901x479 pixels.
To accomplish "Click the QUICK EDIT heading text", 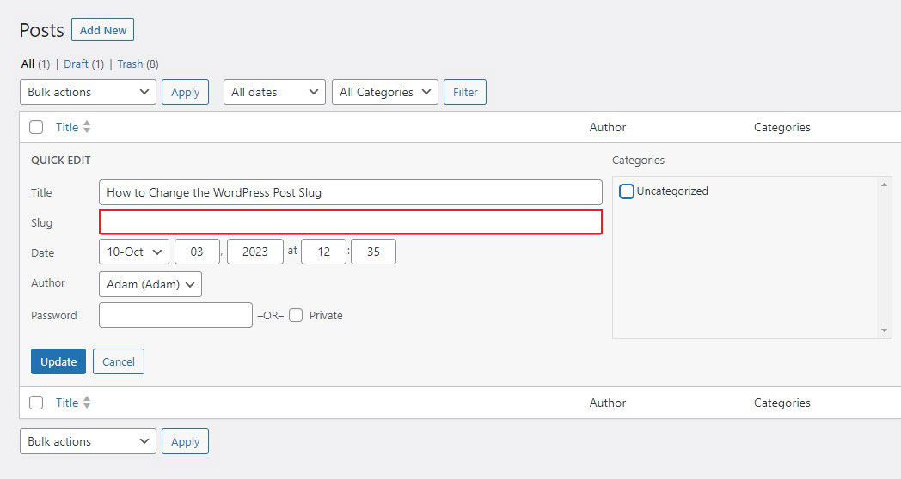I will point(61,160).
